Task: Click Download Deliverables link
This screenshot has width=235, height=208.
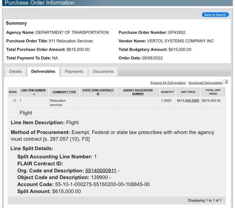Action: click(x=206, y=83)
